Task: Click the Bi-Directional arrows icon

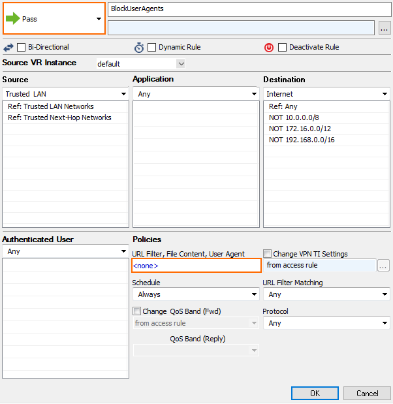Action: click(x=8, y=48)
